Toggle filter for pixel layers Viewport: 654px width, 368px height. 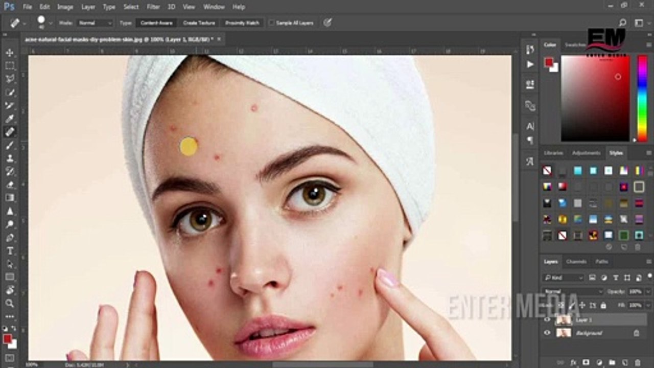592,278
